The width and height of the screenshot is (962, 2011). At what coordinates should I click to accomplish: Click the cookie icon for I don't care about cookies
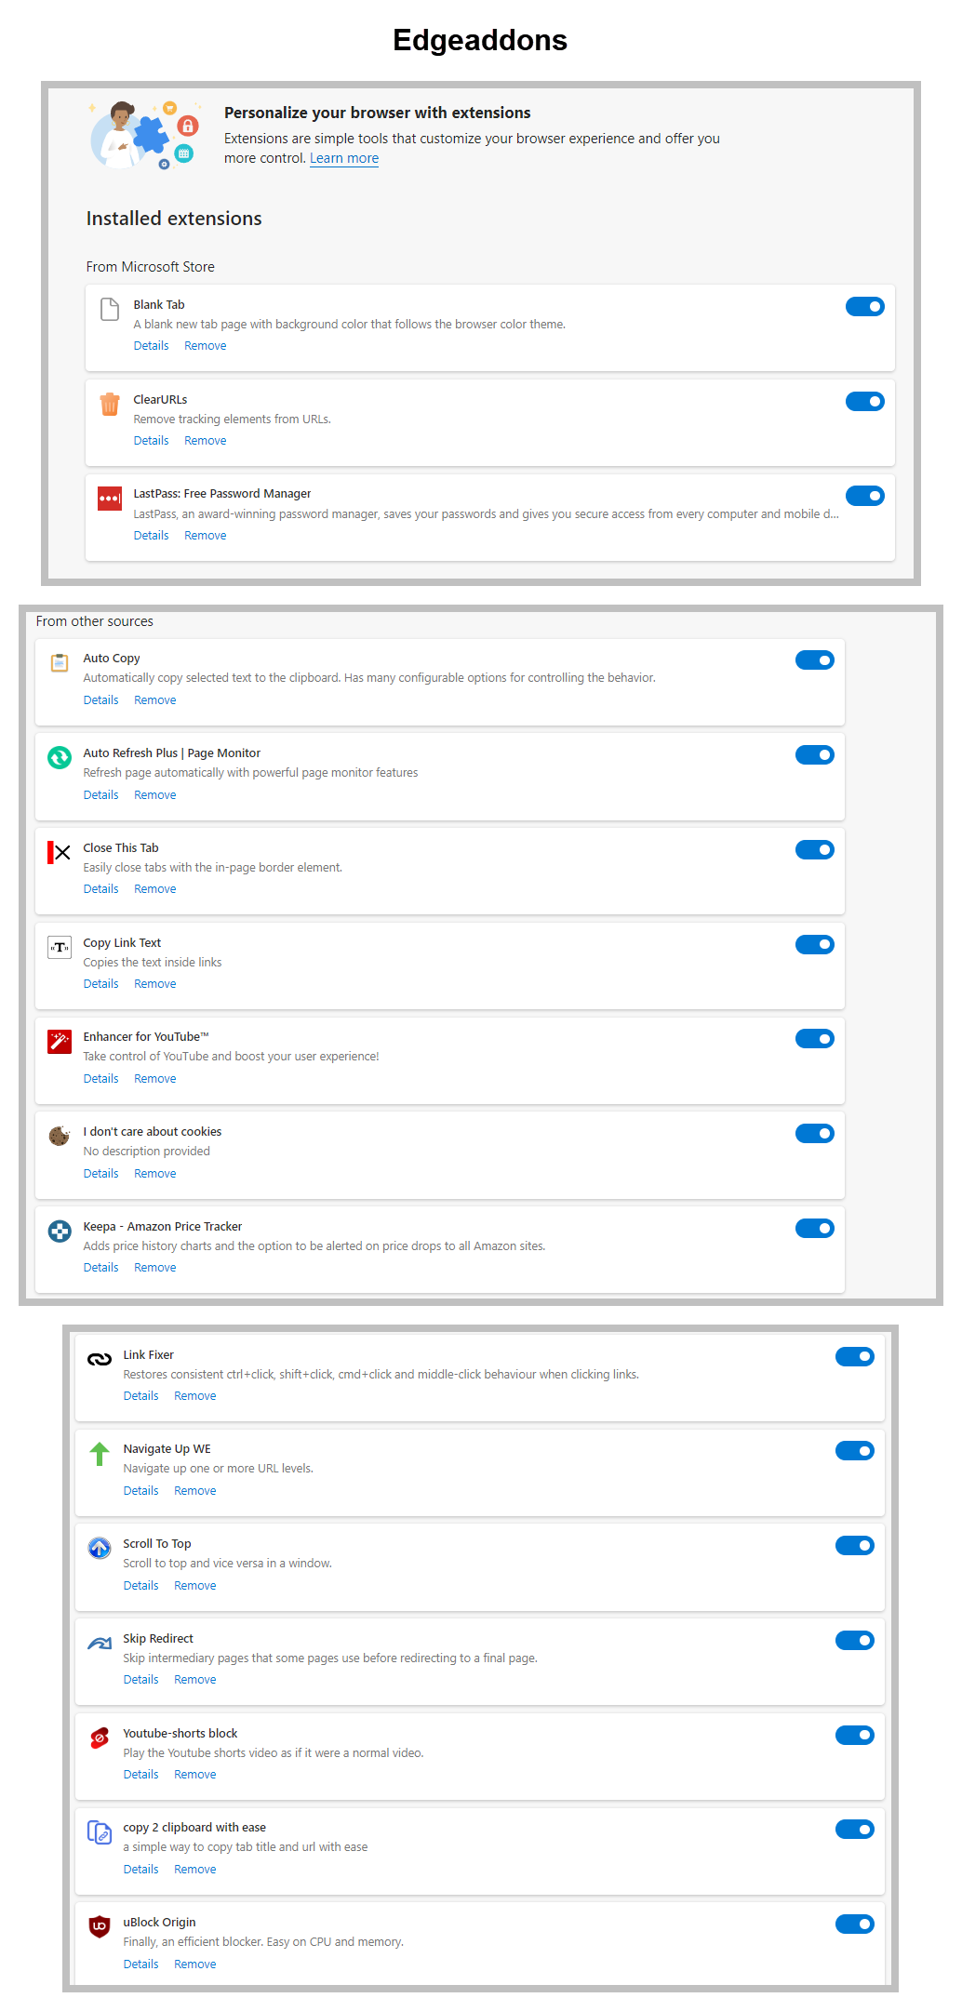(x=60, y=1136)
